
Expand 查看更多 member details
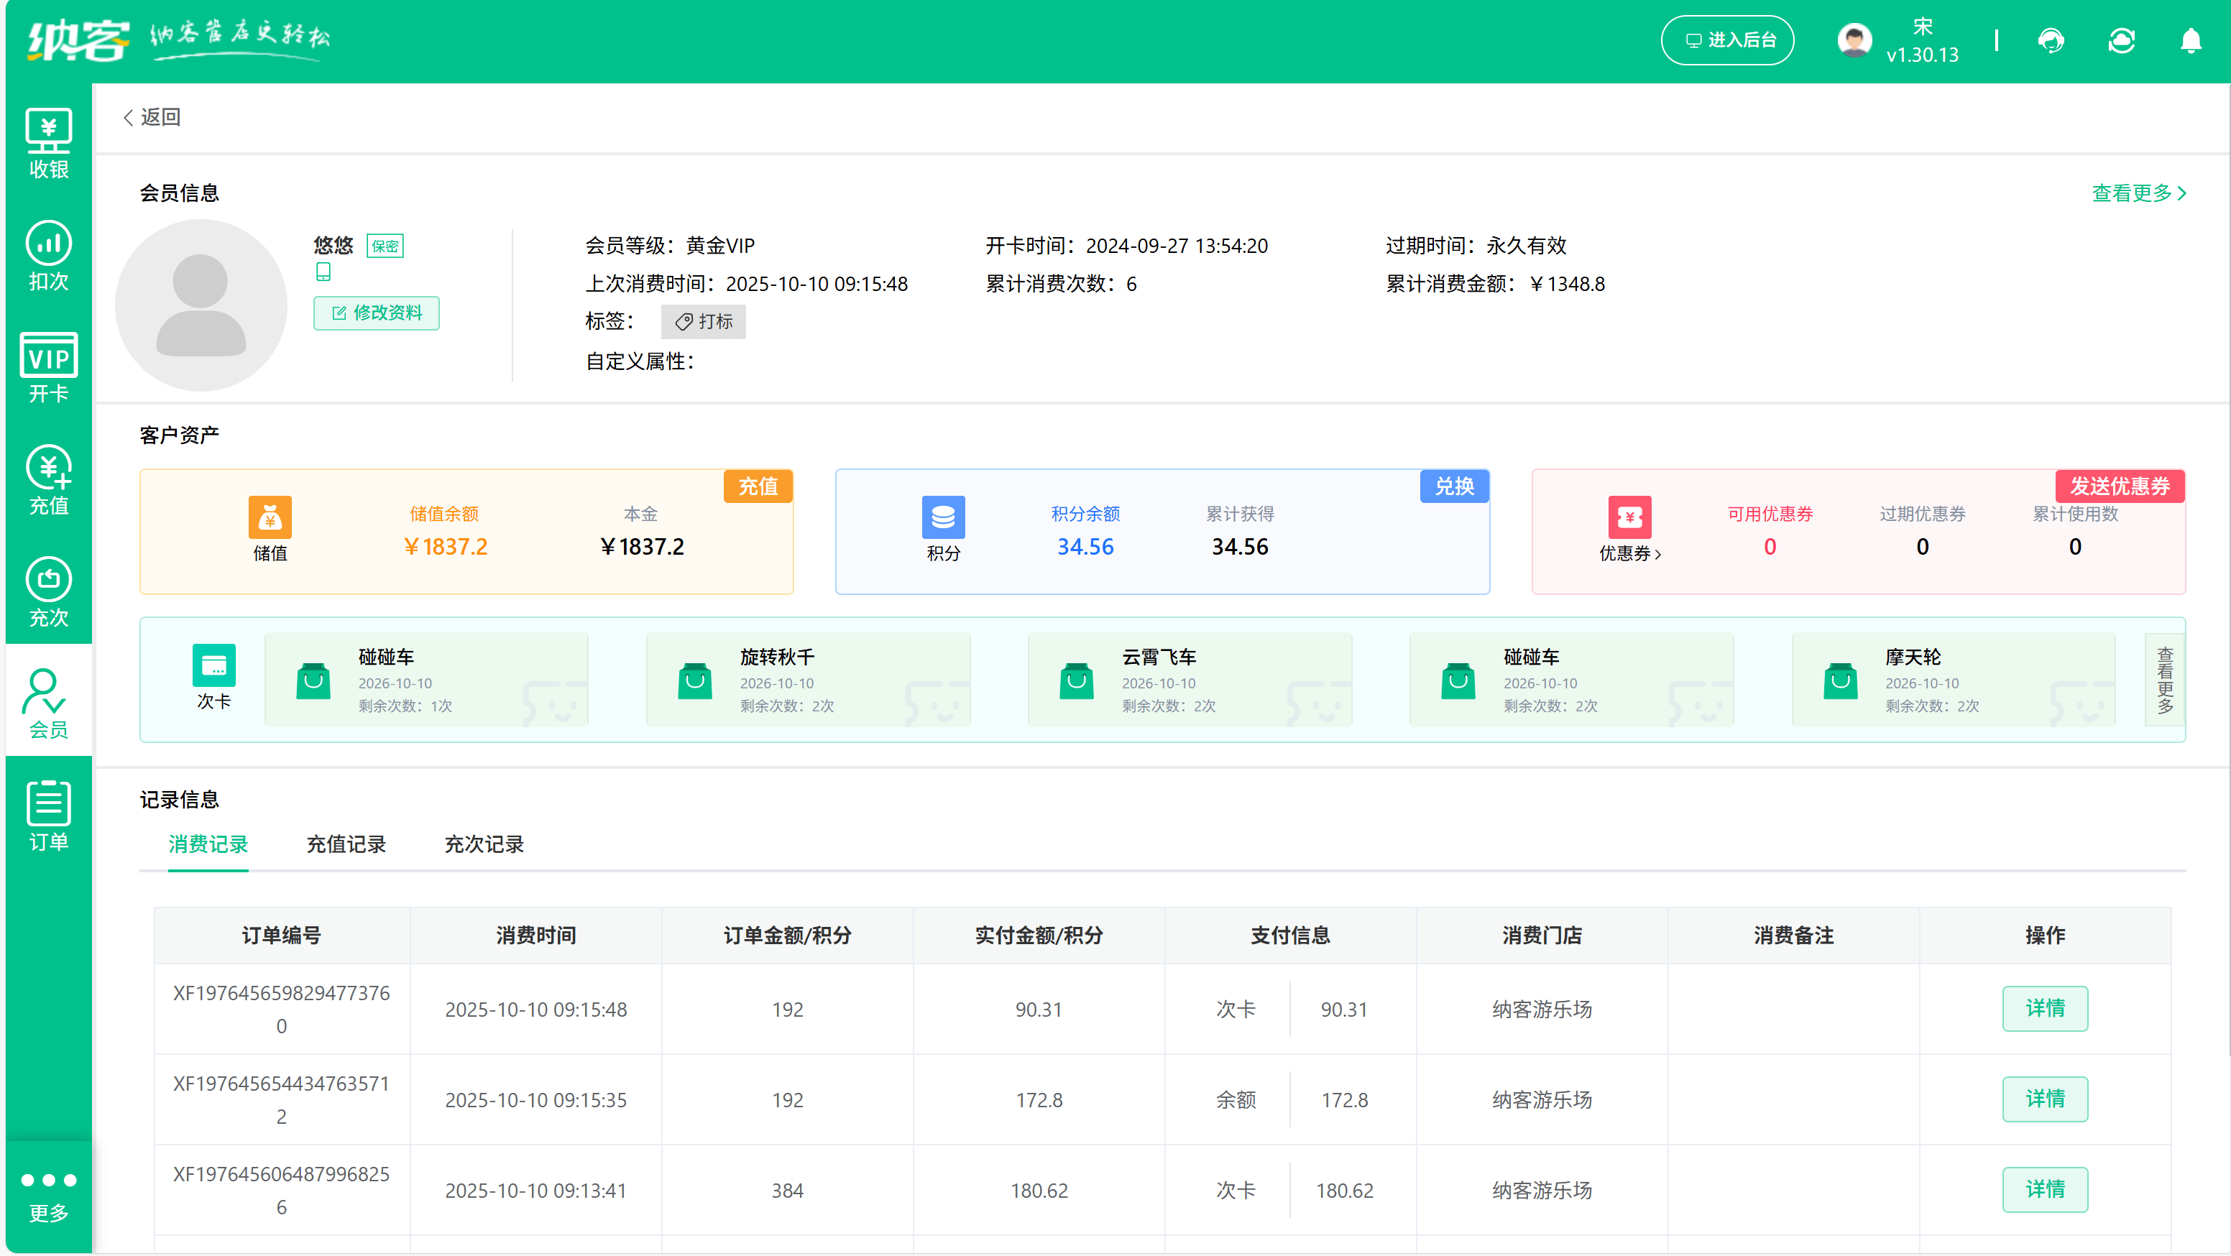(2139, 193)
